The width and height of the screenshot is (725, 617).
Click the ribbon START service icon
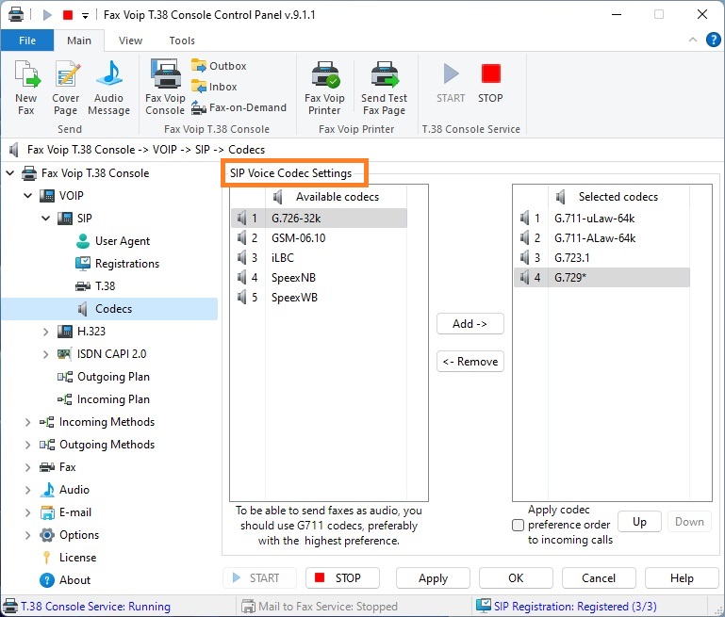(451, 83)
